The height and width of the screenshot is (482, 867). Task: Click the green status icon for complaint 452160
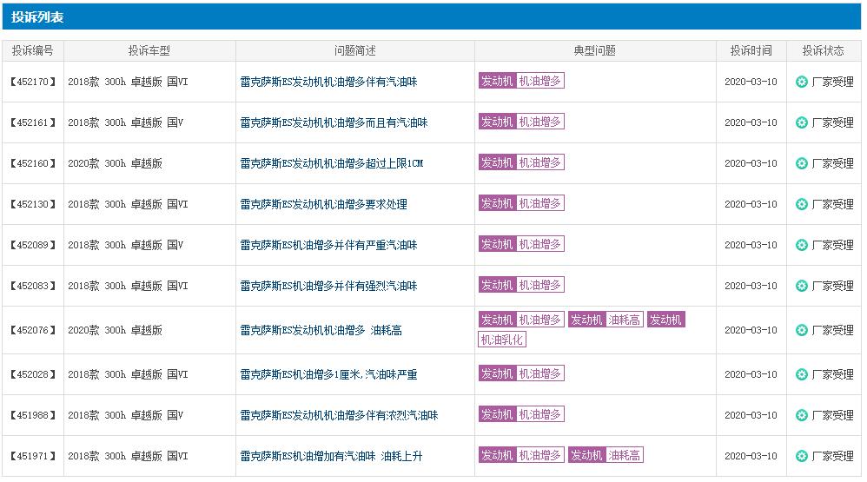coord(802,163)
